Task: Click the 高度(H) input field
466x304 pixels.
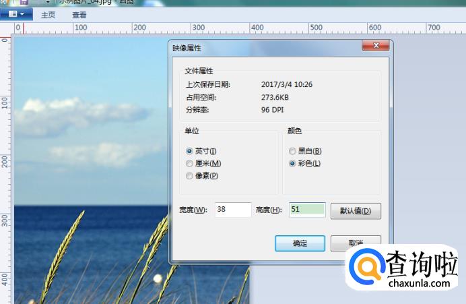Action: 307,210
